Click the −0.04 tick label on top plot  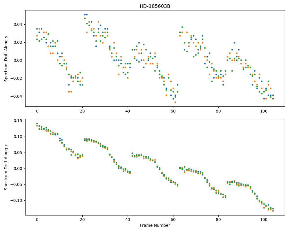pyautogui.click(x=17, y=96)
